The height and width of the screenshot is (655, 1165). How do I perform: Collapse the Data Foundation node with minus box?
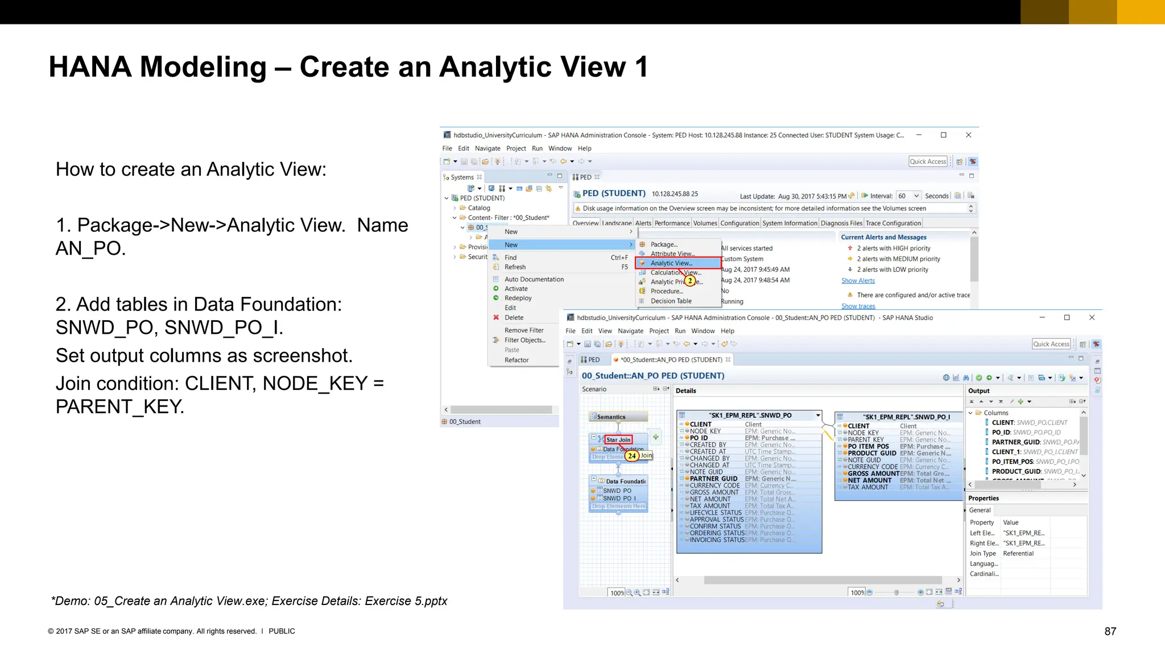(594, 479)
